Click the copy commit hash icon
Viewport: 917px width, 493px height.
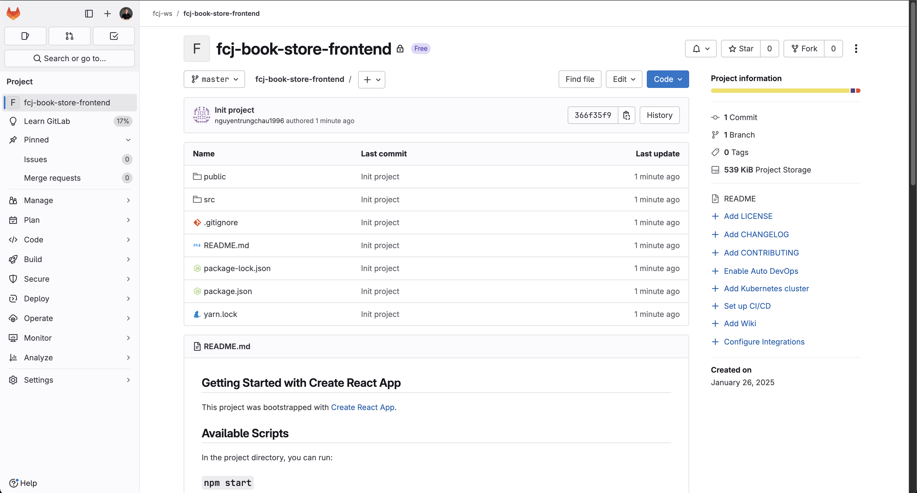click(x=626, y=115)
